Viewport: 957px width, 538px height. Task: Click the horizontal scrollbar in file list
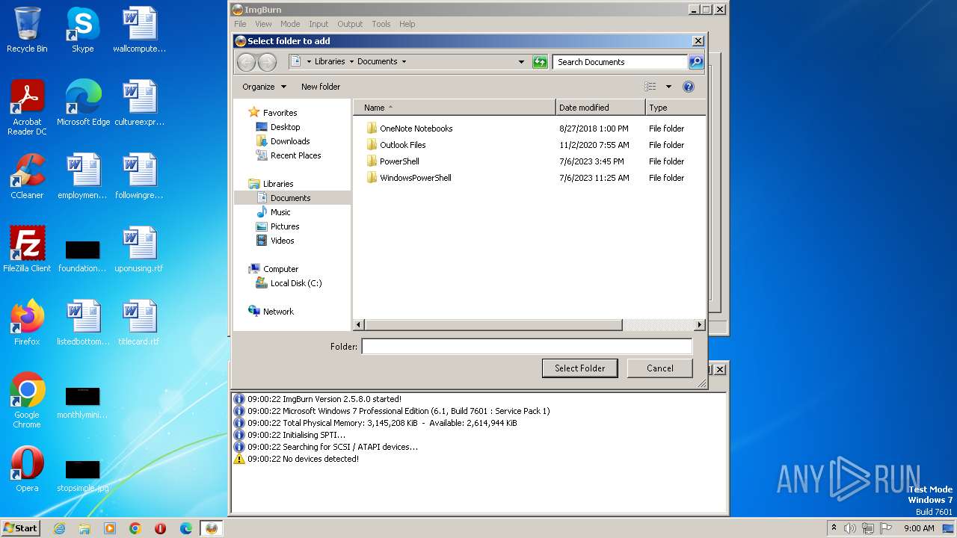(493, 325)
